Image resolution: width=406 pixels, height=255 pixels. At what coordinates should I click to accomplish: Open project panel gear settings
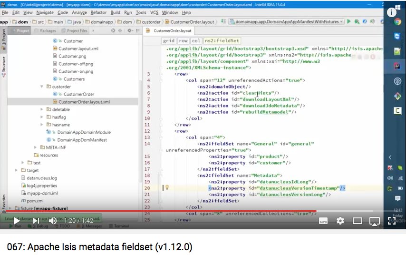pos(129,30)
